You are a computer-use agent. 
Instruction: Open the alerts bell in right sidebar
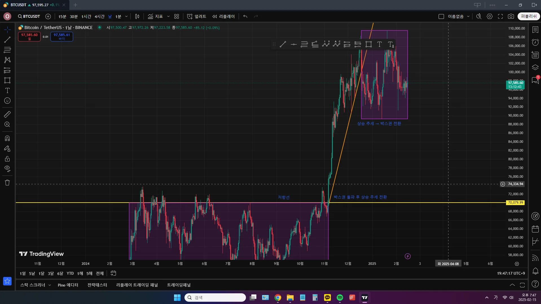pos(535,271)
